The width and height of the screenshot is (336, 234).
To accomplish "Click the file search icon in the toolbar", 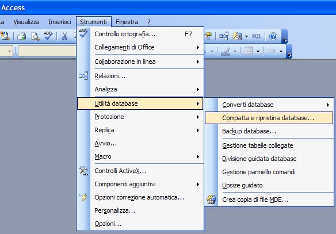I will pyautogui.click(x=5, y=36).
